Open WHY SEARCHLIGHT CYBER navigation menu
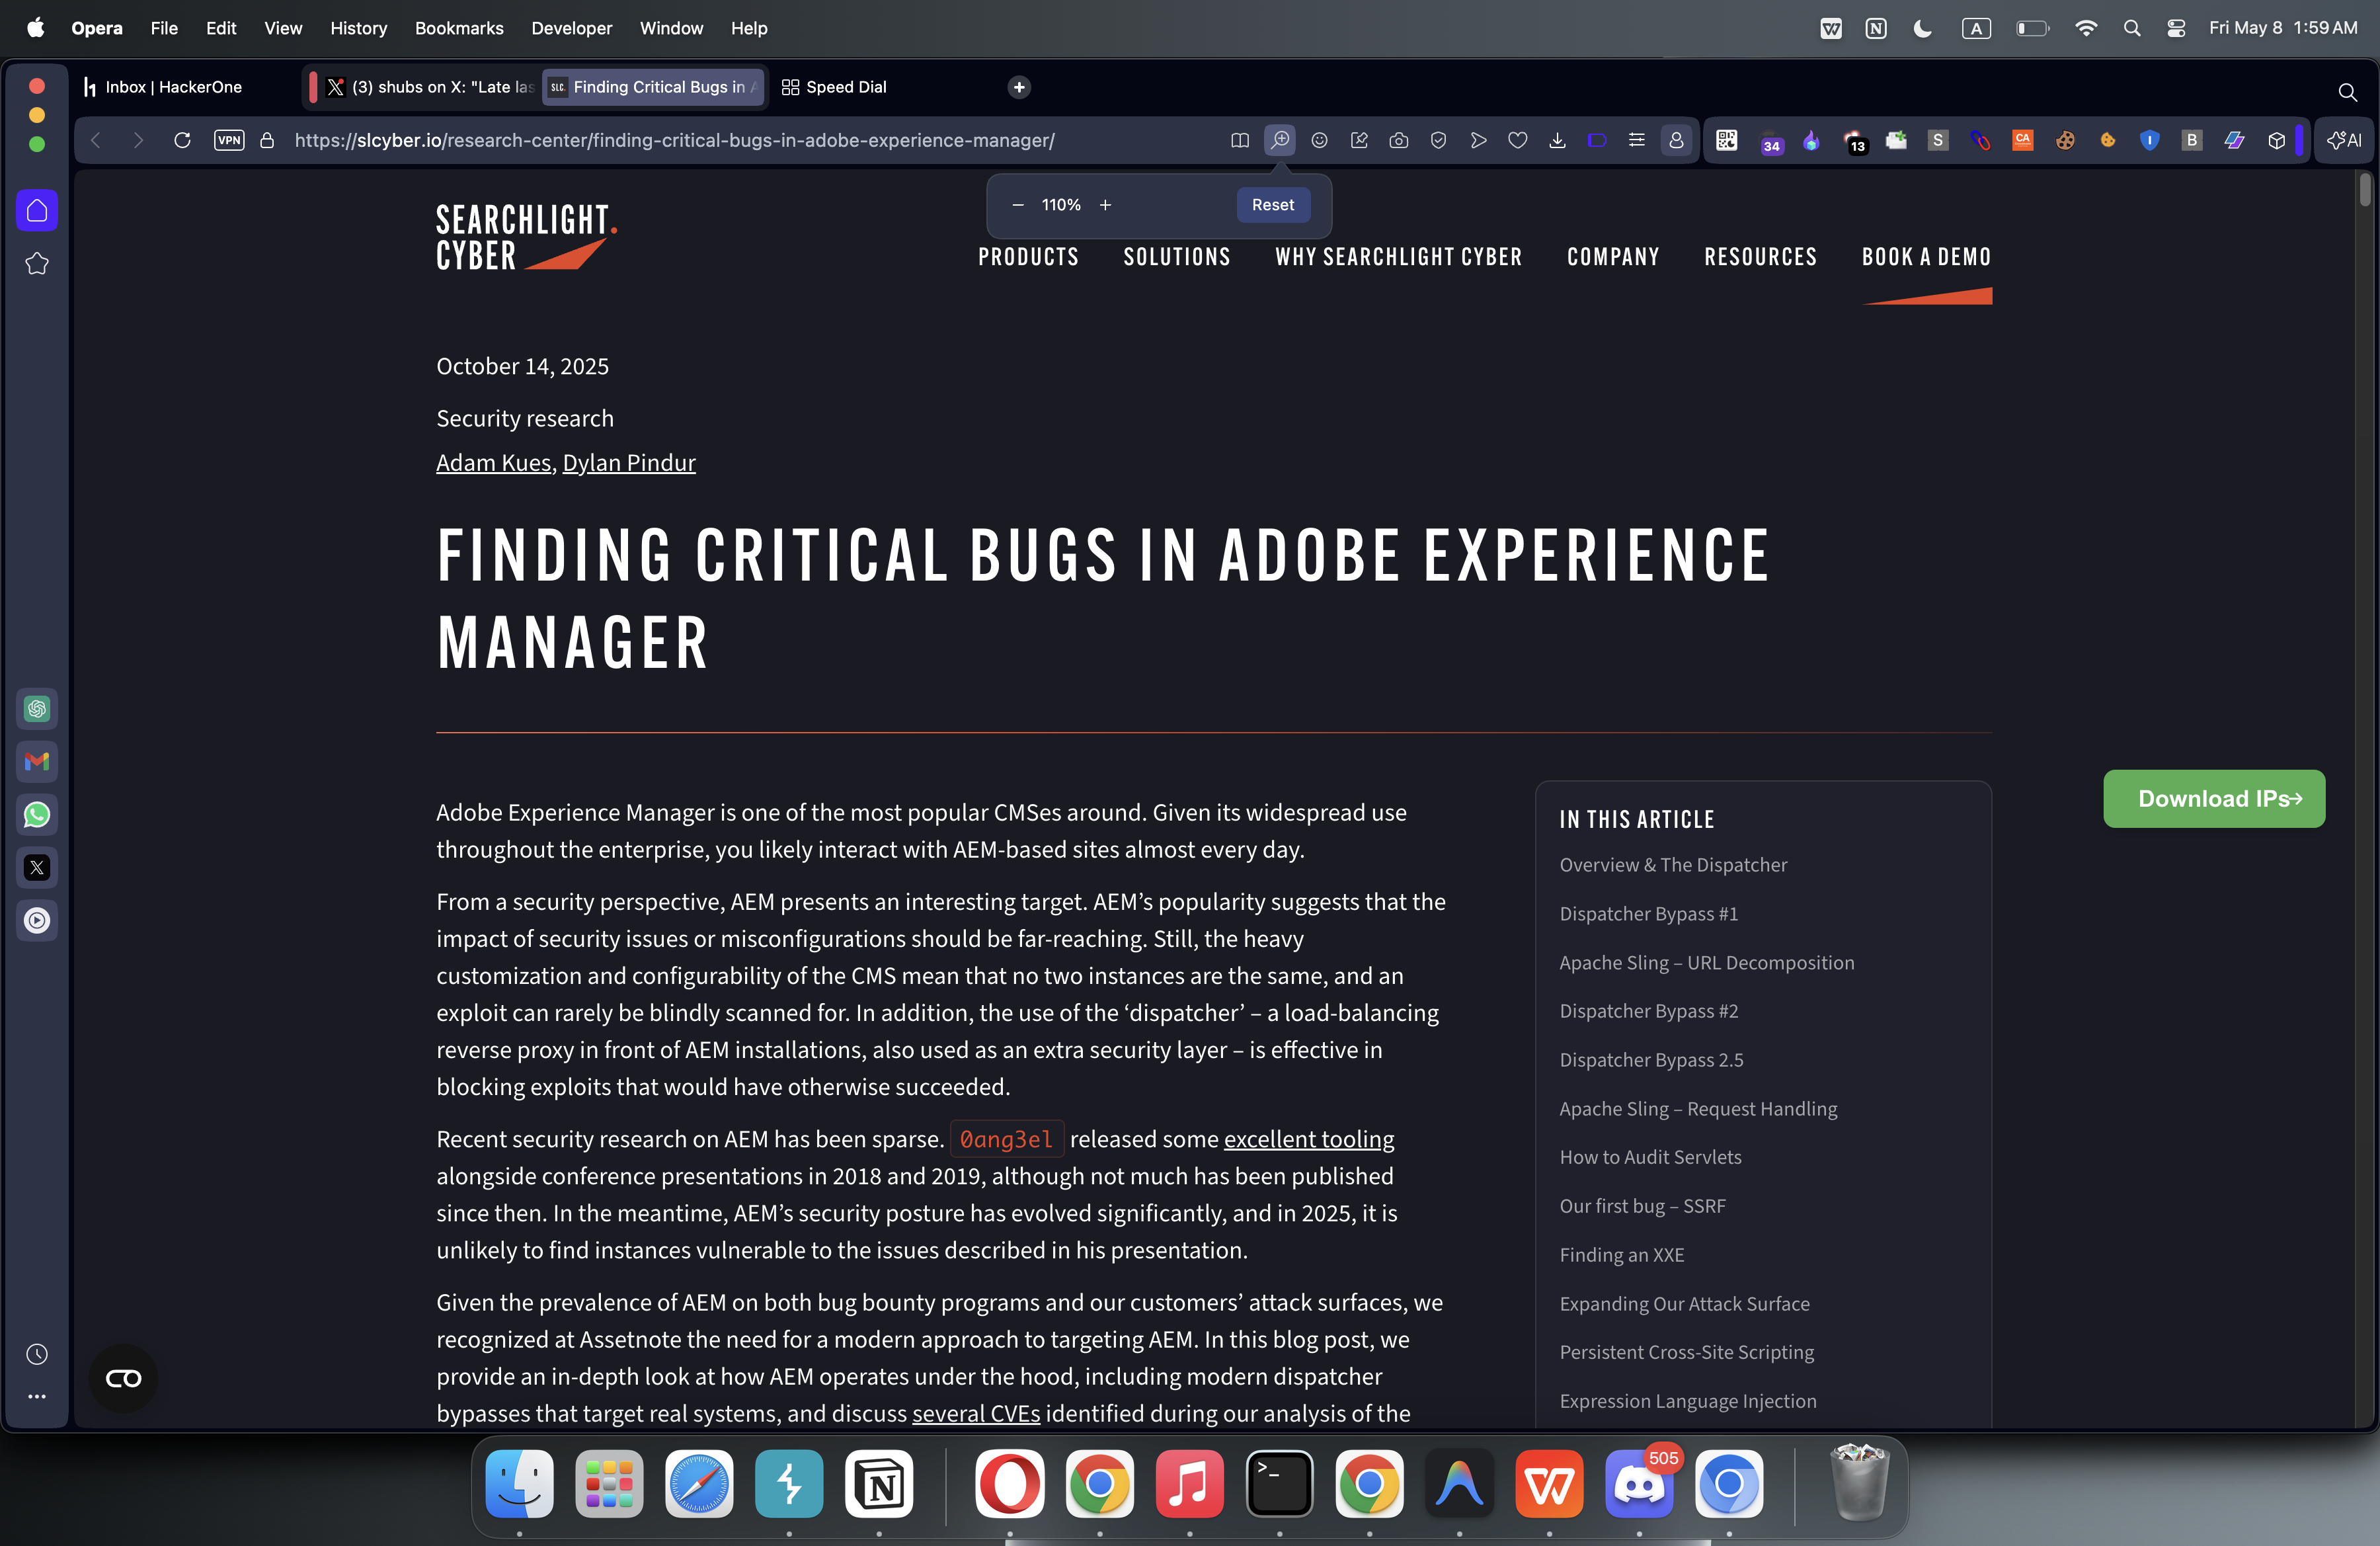The height and width of the screenshot is (1546, 2380). click(x=1398, y=257)
